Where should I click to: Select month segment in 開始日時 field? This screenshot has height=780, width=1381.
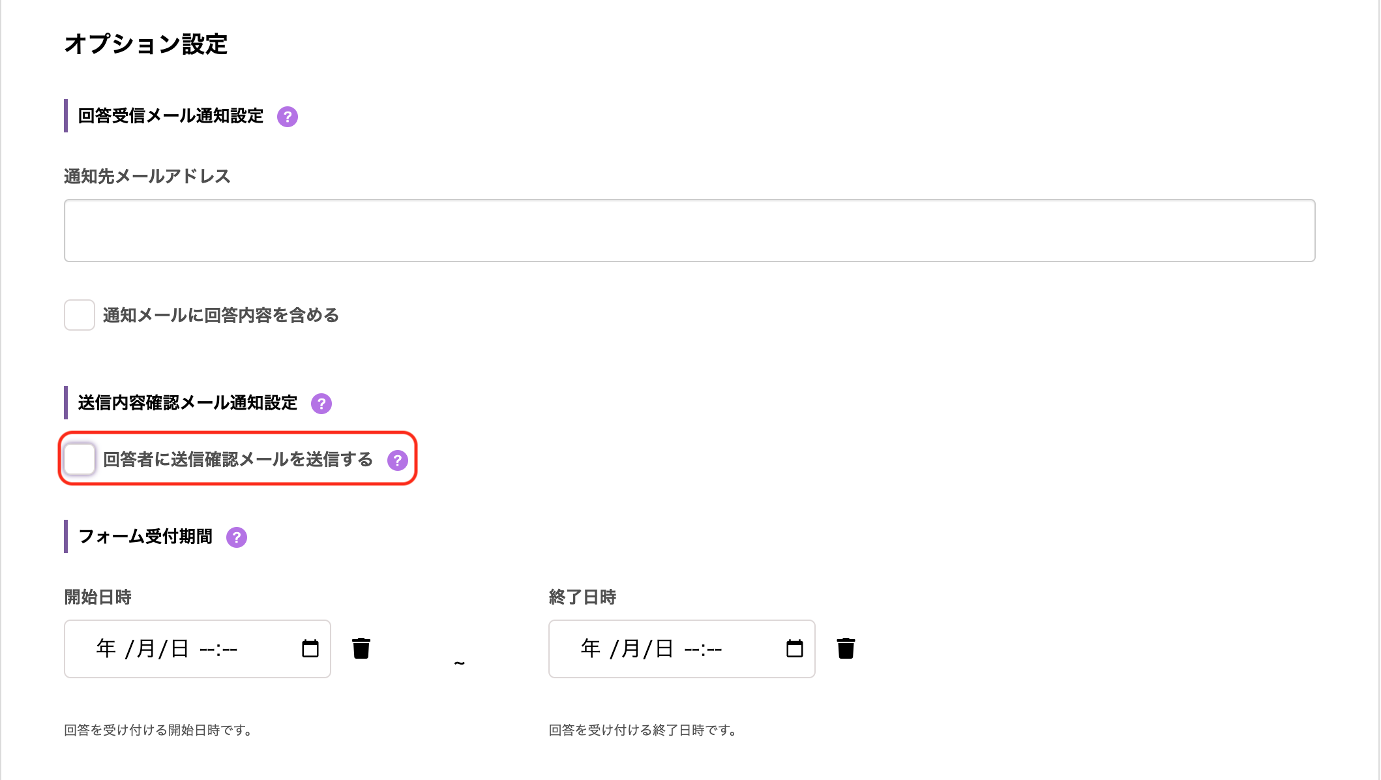click(x=145, y=649)
